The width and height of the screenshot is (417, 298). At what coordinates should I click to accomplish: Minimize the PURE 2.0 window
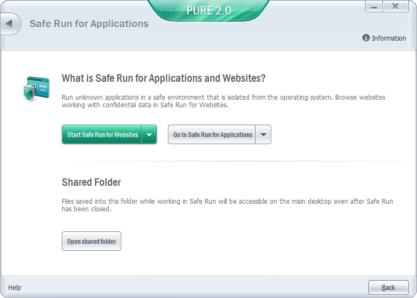pyautogui.click(x=374, y=7)
